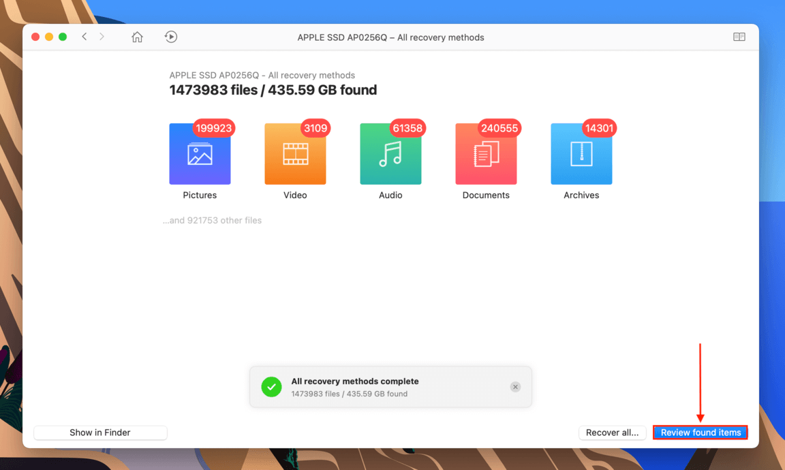Open the Audio category tile
Screen dimensions: 785x470
390,154
